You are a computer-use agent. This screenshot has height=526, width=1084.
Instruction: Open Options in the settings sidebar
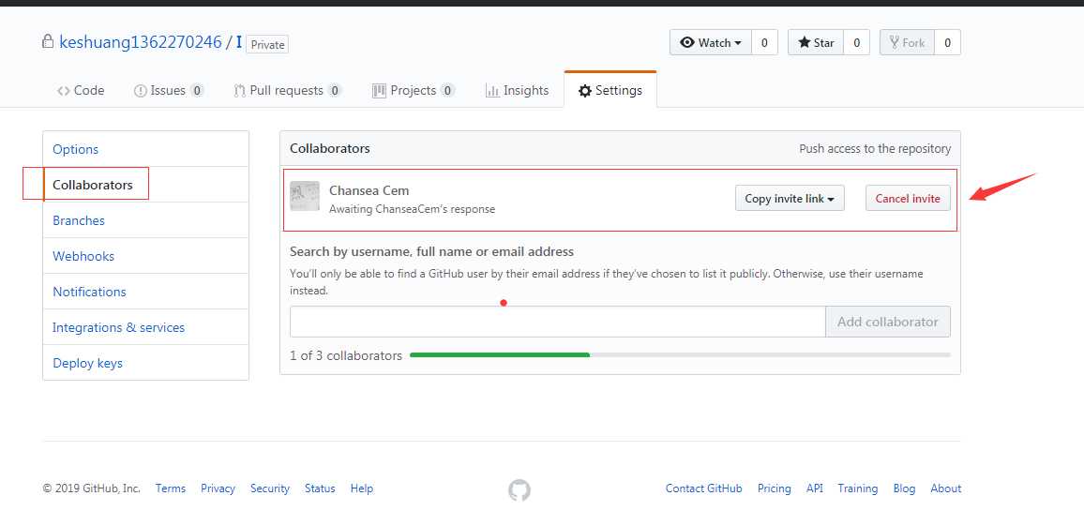point(146,149)
